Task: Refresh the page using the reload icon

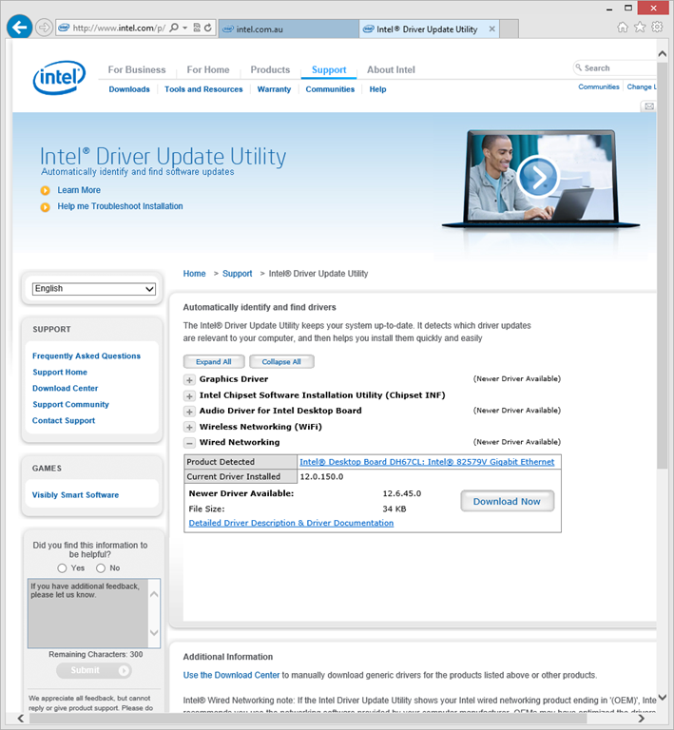Action: [208, 29]
